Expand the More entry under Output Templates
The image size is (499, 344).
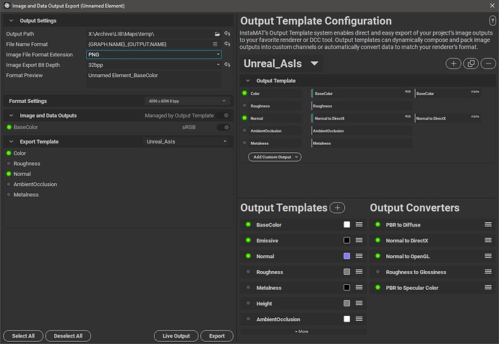pyautogui.click(x=302, y=331)
